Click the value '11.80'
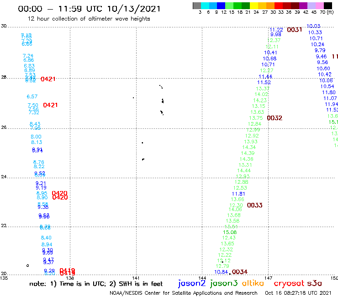This screenshot has width=338, height=297. point(329,93)
